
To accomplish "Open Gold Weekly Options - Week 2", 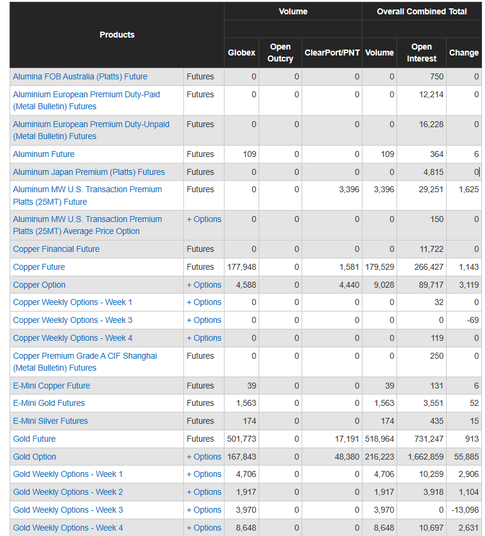I will pos(67,492).
